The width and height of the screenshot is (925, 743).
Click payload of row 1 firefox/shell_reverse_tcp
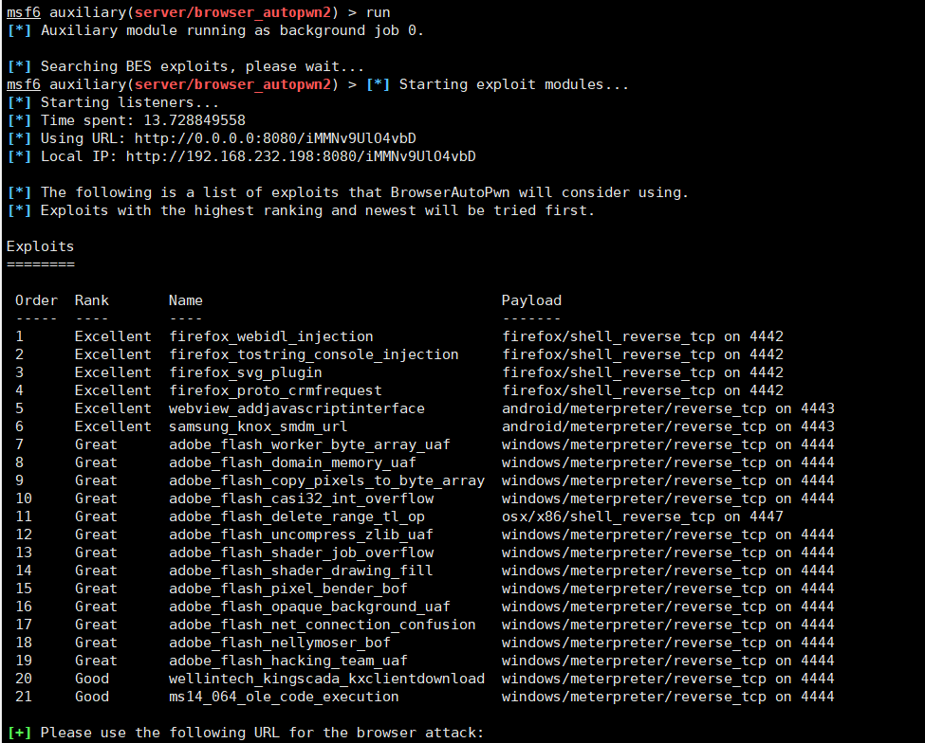click(x=642, y=336)
